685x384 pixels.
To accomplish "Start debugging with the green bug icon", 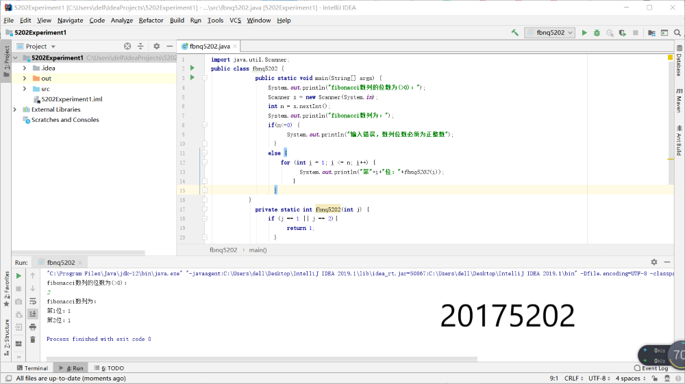I will click(597, 33).
